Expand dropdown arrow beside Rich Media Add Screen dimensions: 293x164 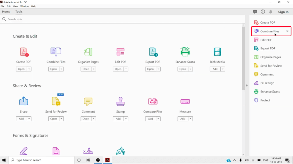(x=223, y=69)
